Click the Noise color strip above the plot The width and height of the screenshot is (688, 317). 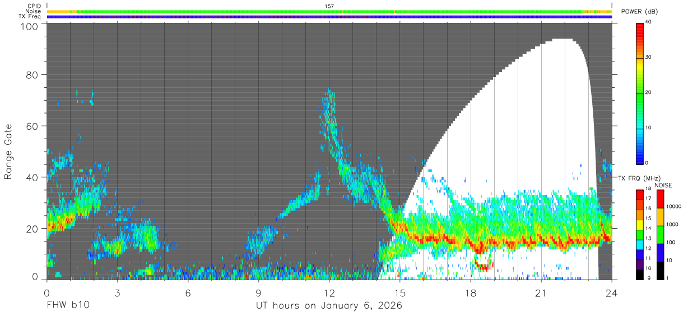[329, 11]
